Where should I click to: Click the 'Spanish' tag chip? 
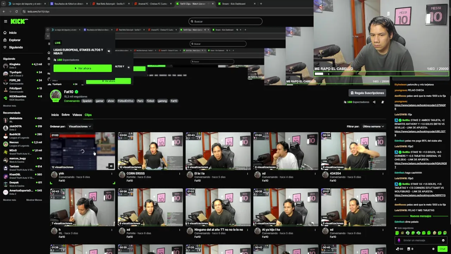click(87, 101)
